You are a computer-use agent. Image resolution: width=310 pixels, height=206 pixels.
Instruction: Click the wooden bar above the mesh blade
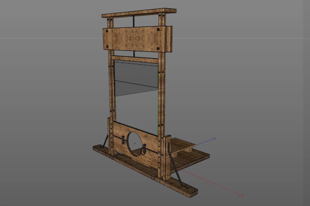coord(135,59)
